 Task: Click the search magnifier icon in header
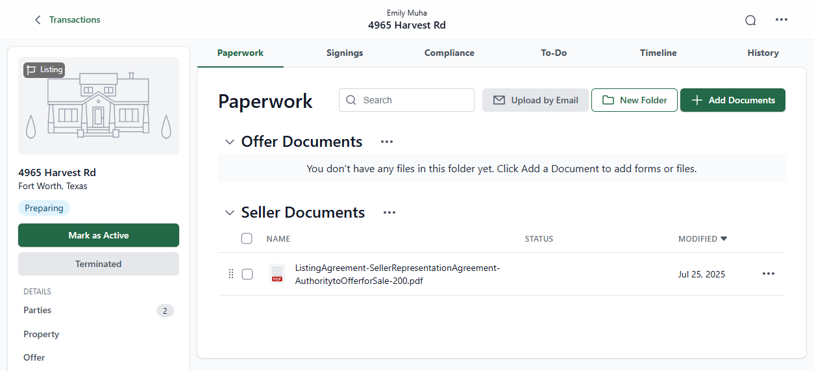click(750, 20)
